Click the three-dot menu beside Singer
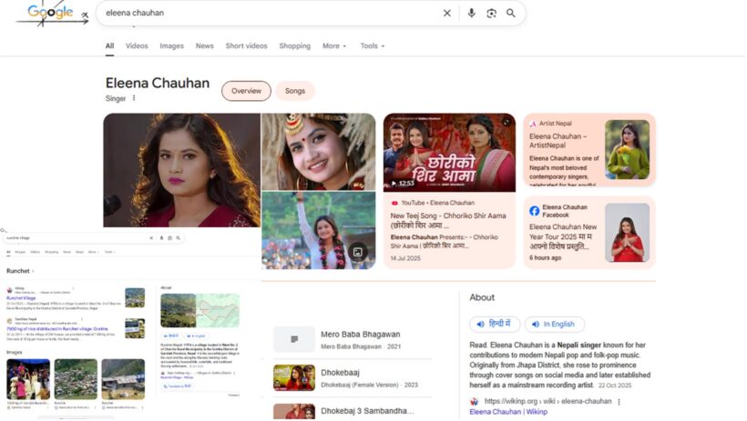 point(134,98)
